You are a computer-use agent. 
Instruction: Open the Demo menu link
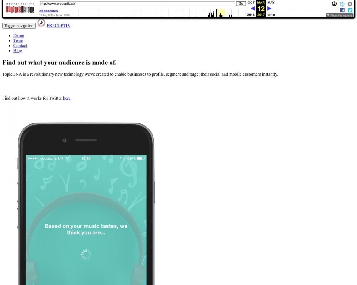[x=19, y=35]
